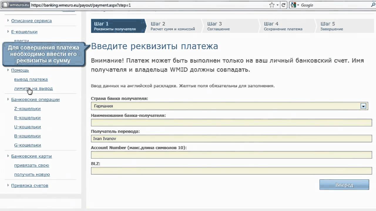Open the history dropdown arrow in address bar
The height and width of the screenshot is (211, 376).
(x=278, y=5)
